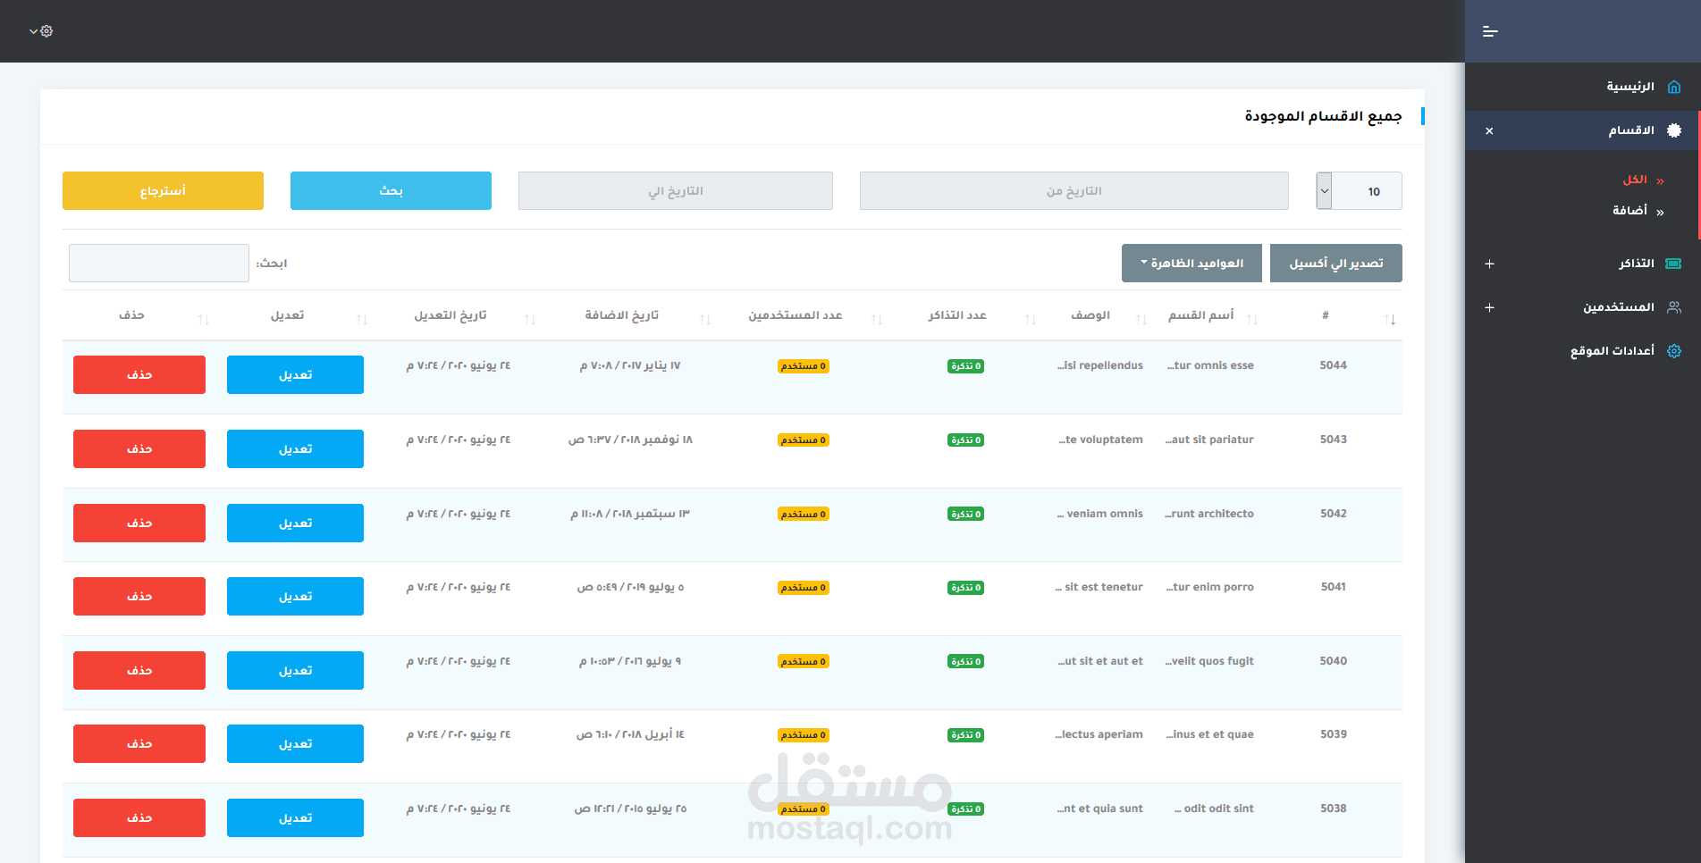
Task: Expand the التذاكر menu plus sign
Action: pyautogui.click(x=1489, y=264)
